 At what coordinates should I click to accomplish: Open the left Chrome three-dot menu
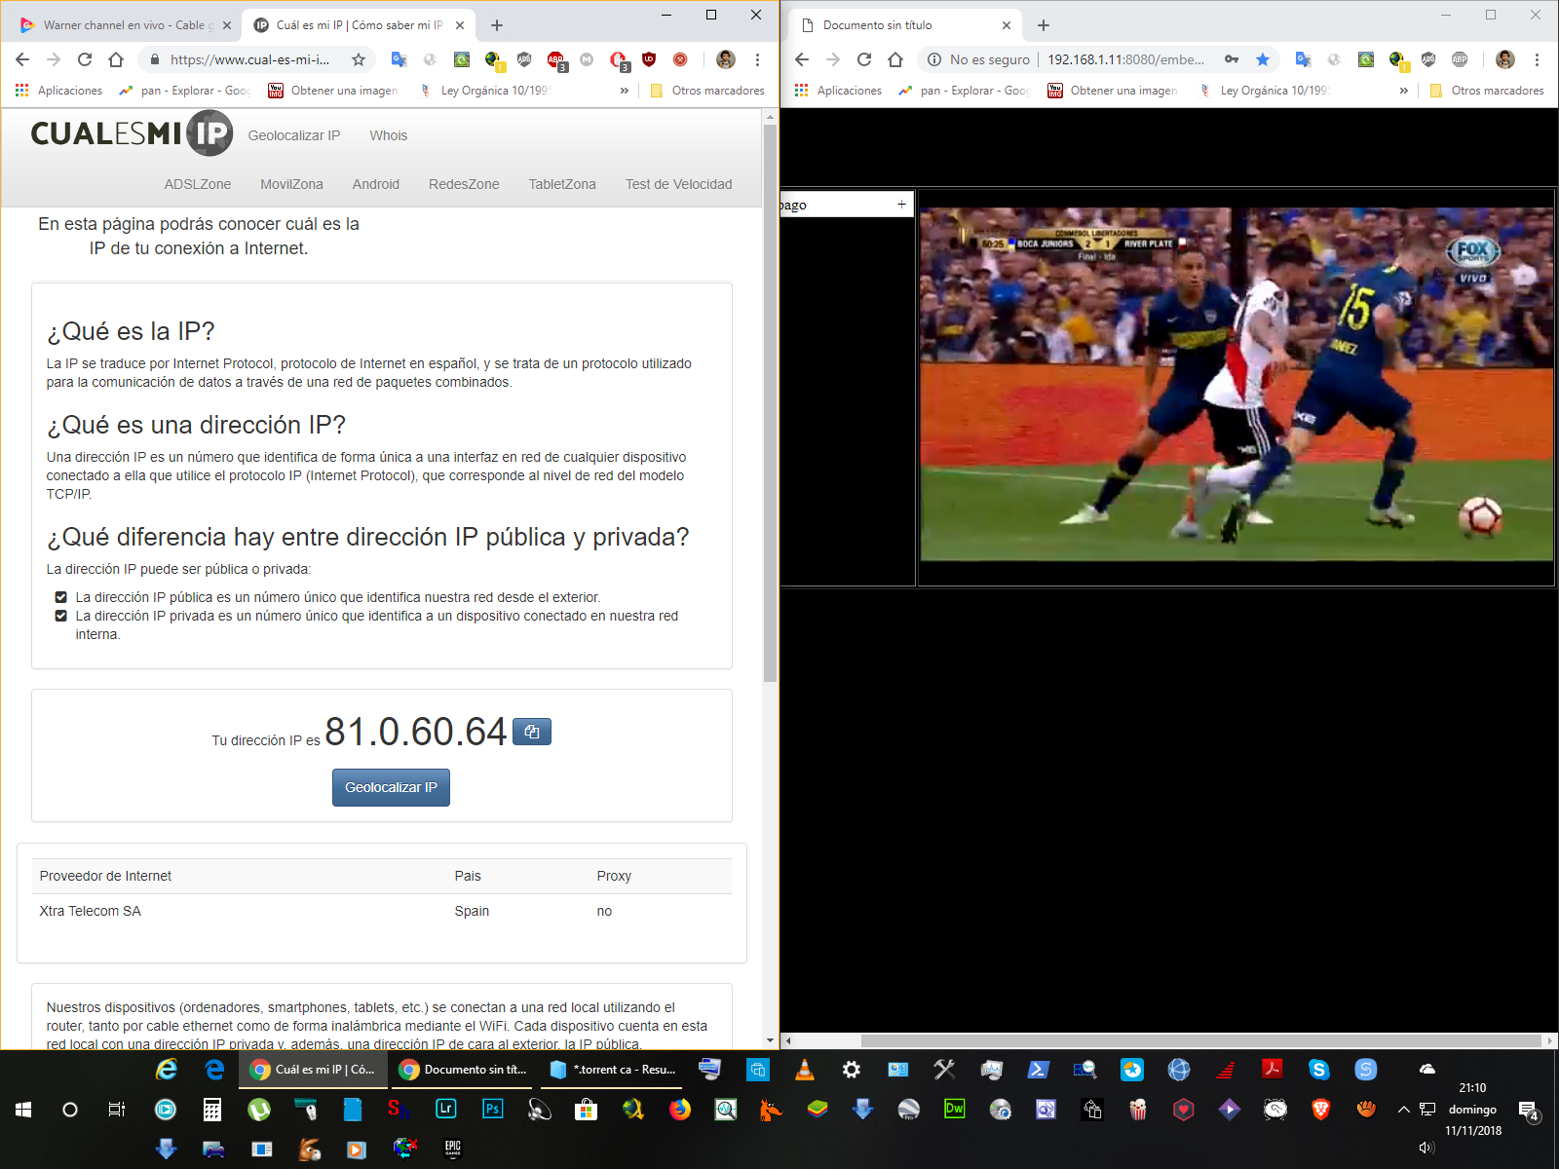[x=757, y=59]
